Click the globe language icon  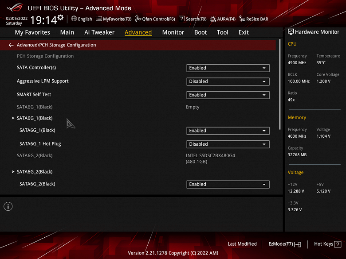74,19
